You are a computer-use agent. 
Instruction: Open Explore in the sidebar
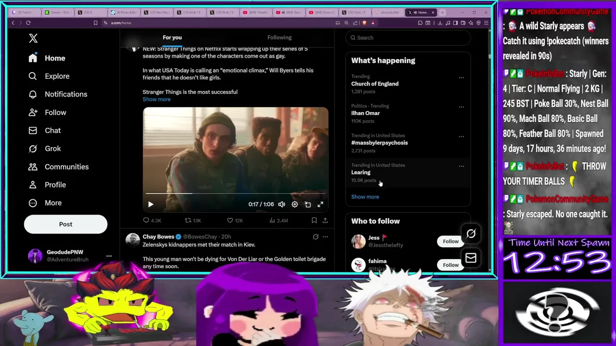coord(49,76)
